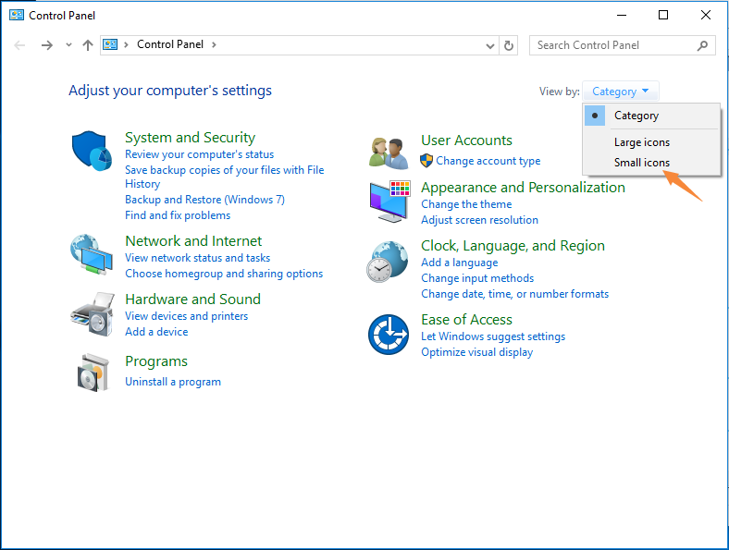Image resolution: width=729 pixels, height=550 pixels.
Task: Click Adjust screen resolution
Action: [x=480, y=220]
